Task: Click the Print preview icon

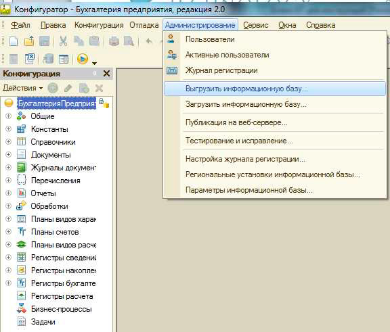Action: pyautogui.click(x=129, y=41)
